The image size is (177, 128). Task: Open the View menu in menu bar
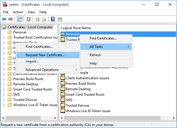click(x=31, y=12)
